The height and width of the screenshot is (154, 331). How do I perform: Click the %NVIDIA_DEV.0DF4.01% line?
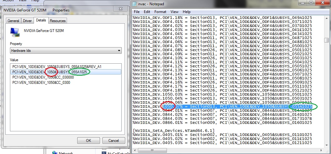tap(223, 22)
